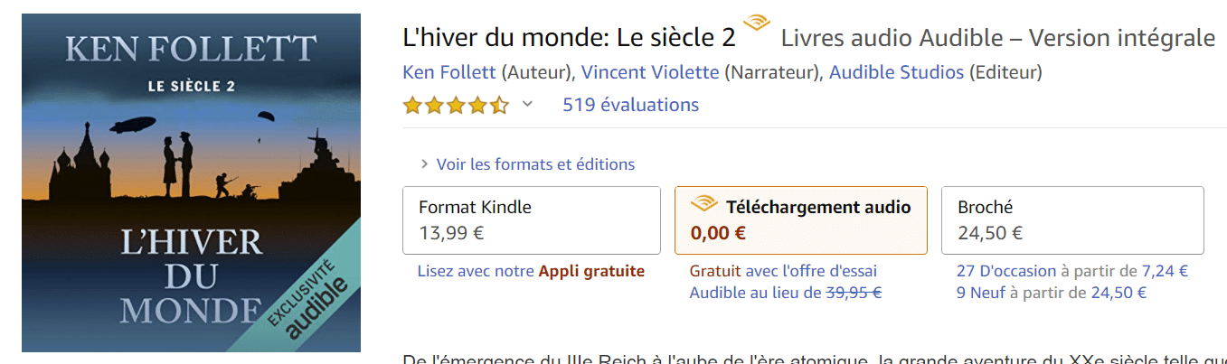Open the 27 D'occasion offers
This screenshot has width=1227, height=364.
pos(1006,271)
